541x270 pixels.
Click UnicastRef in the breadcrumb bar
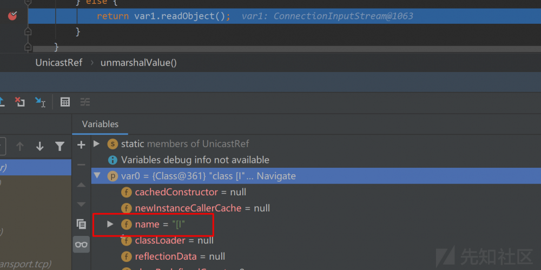[58, 62]
